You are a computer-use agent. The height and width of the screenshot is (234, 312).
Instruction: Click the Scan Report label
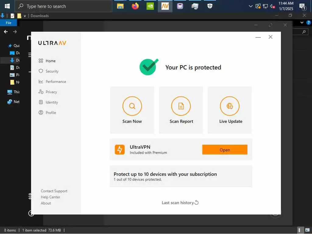[181, 121]
